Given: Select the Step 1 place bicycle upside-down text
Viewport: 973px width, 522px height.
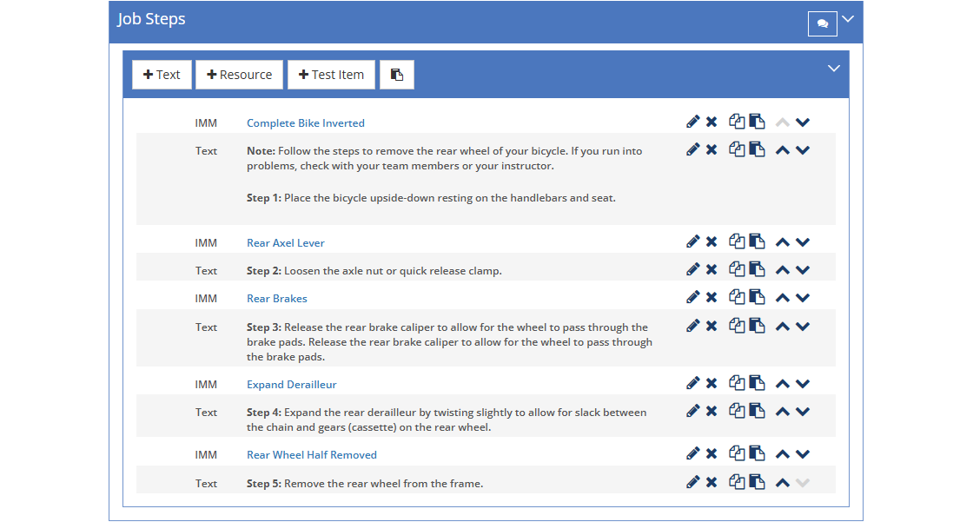Looking at the screenshot, I should click(x=431, y=198).
